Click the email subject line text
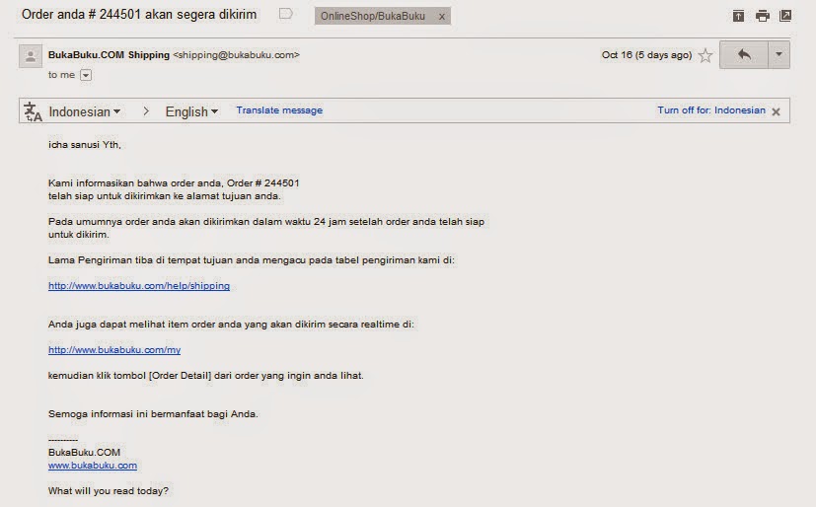Screen dimensions: 816x507 pos(139,15)
